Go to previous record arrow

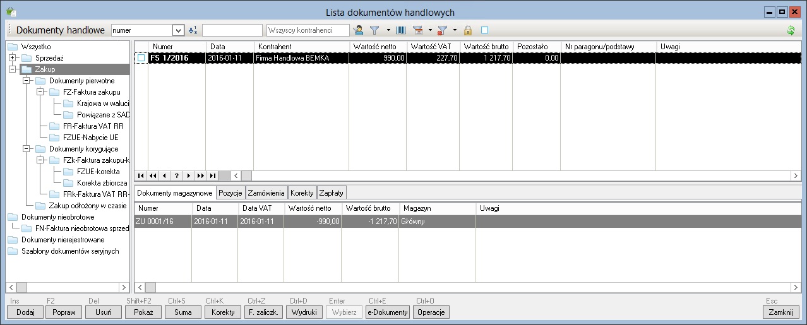pyautogui.click(x=164, y=175)
